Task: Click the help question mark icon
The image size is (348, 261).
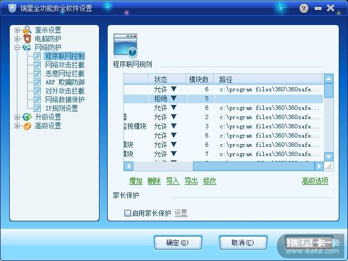Action: pyautogui.click(x=304, y=8)
